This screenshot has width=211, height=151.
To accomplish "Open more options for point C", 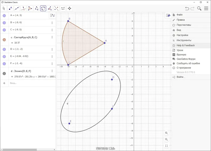I will coord(52,30).
